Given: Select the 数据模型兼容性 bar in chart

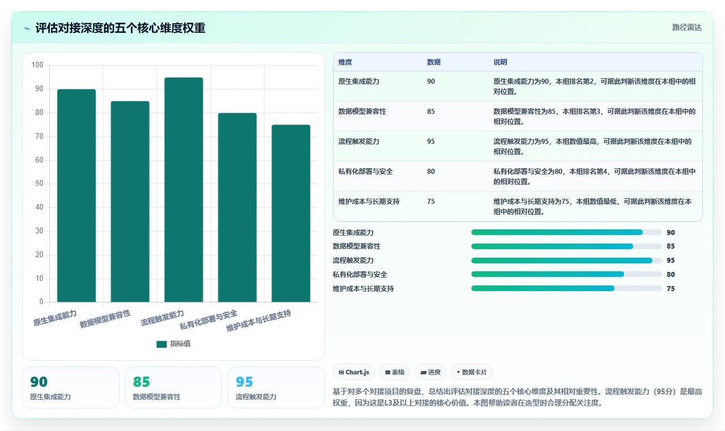Looking at the screenshot, I should click(x=130, y=202).
